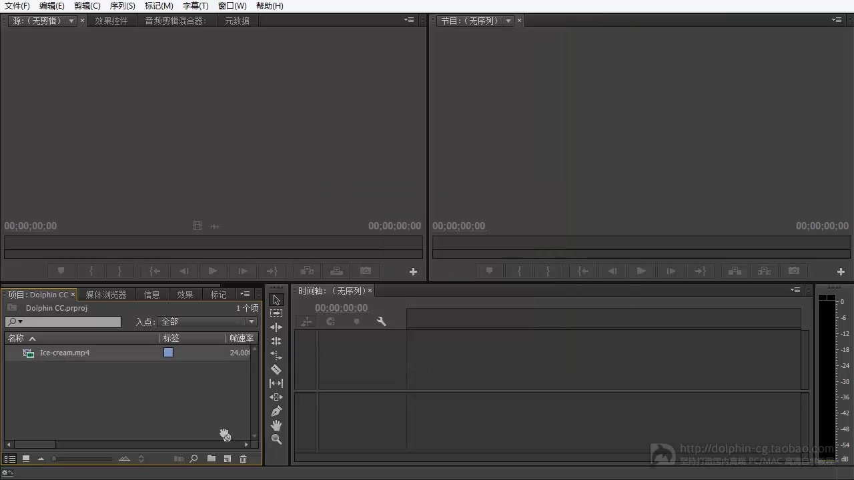Open Program monitor button editor plus

point(841,272)
